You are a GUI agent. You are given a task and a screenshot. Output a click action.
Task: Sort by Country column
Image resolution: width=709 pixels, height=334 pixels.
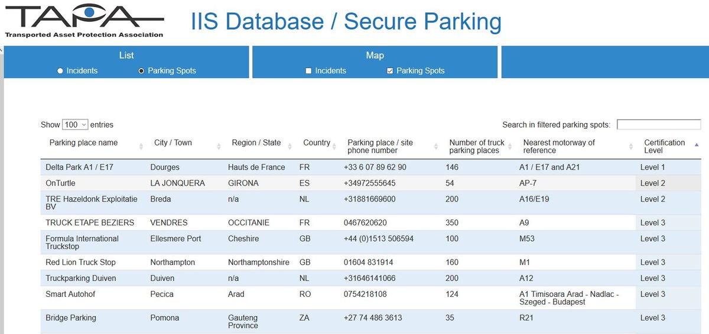pos(317,142)
